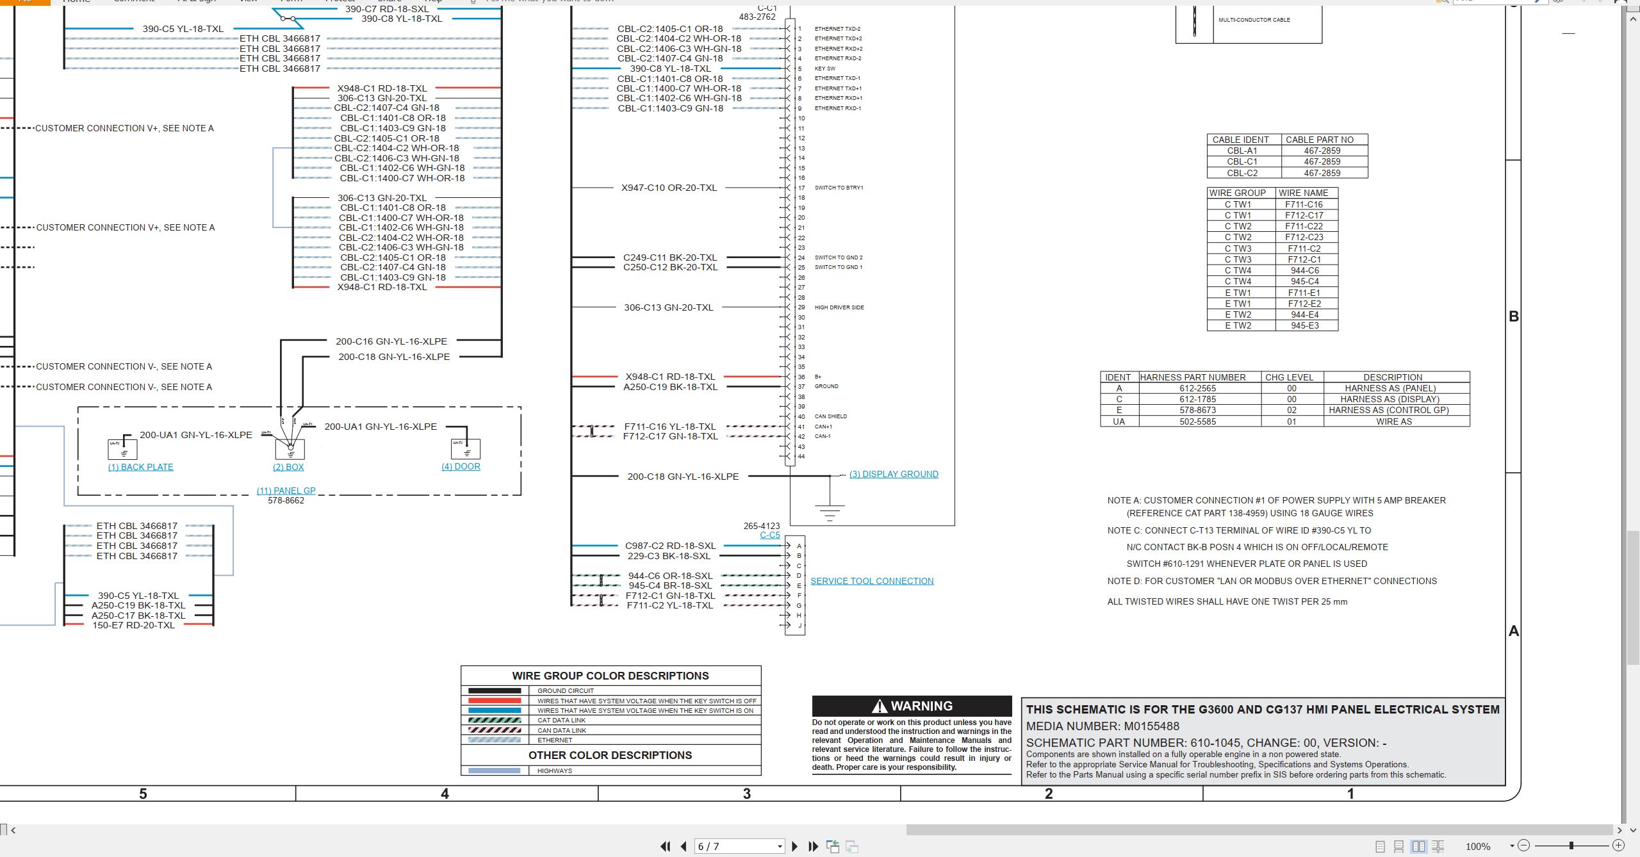Click the KEY SW pin label
Viewport: 1640px width, 857px height.
(x=824, y=69)
